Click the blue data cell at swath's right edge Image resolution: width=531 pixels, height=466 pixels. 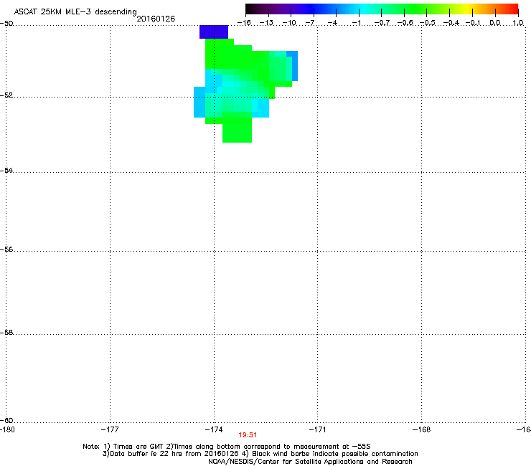(x=295, y=66)
